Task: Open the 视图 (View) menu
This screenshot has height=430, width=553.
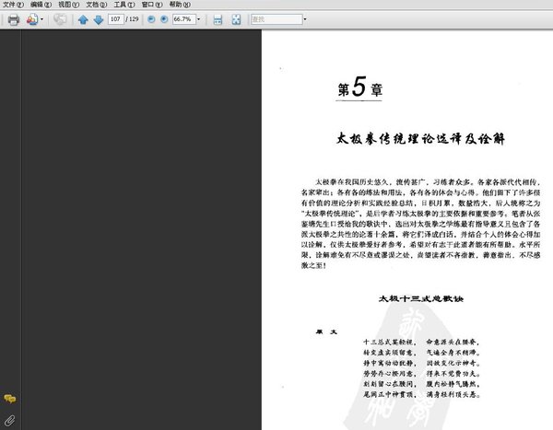Action: 69,5
